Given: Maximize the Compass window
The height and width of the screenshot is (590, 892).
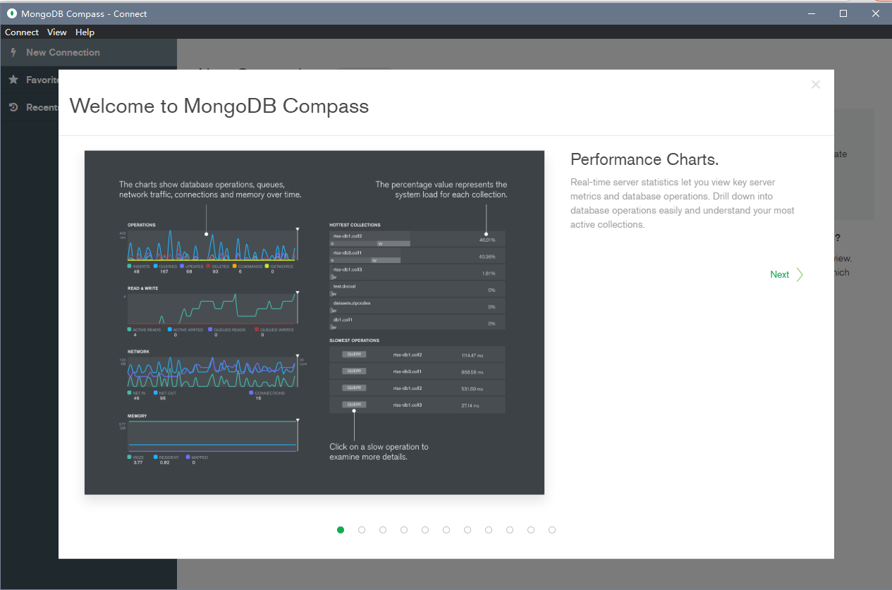Looking at the screenshot, I should click(x=843, y=13).
